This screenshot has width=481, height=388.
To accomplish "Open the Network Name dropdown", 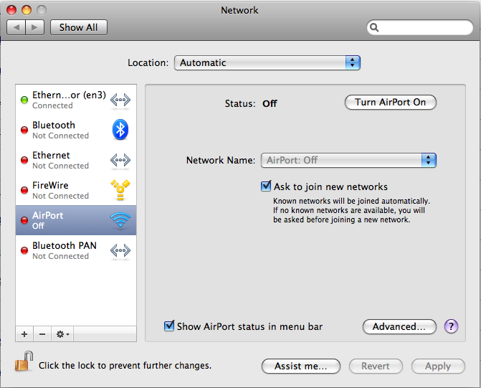I will 348,160.
